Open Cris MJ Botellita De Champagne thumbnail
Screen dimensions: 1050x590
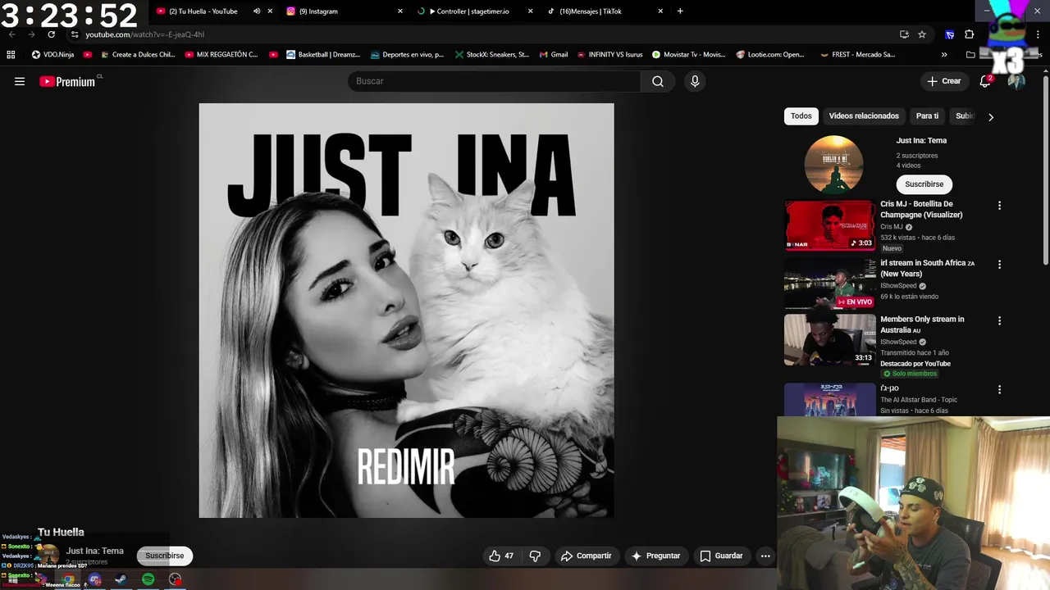(830, 225)
